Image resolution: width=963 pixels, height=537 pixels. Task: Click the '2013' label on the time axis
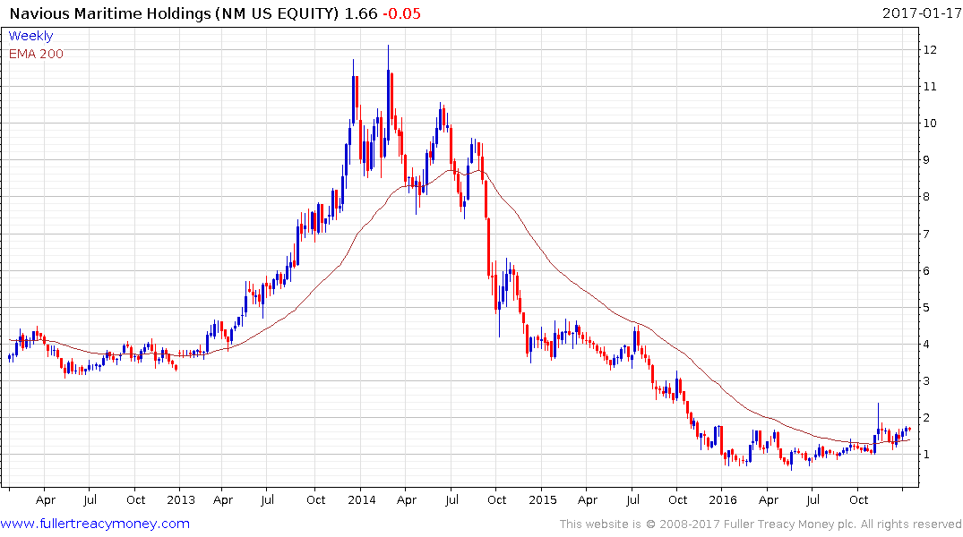[181, 499]
